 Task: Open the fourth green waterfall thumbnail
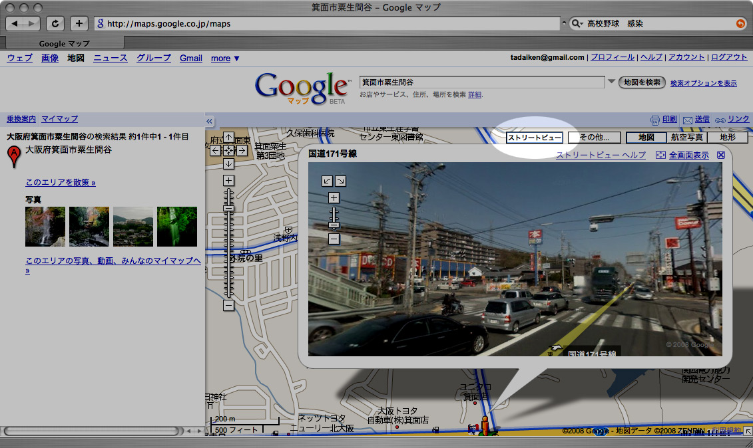click(177, 227)
